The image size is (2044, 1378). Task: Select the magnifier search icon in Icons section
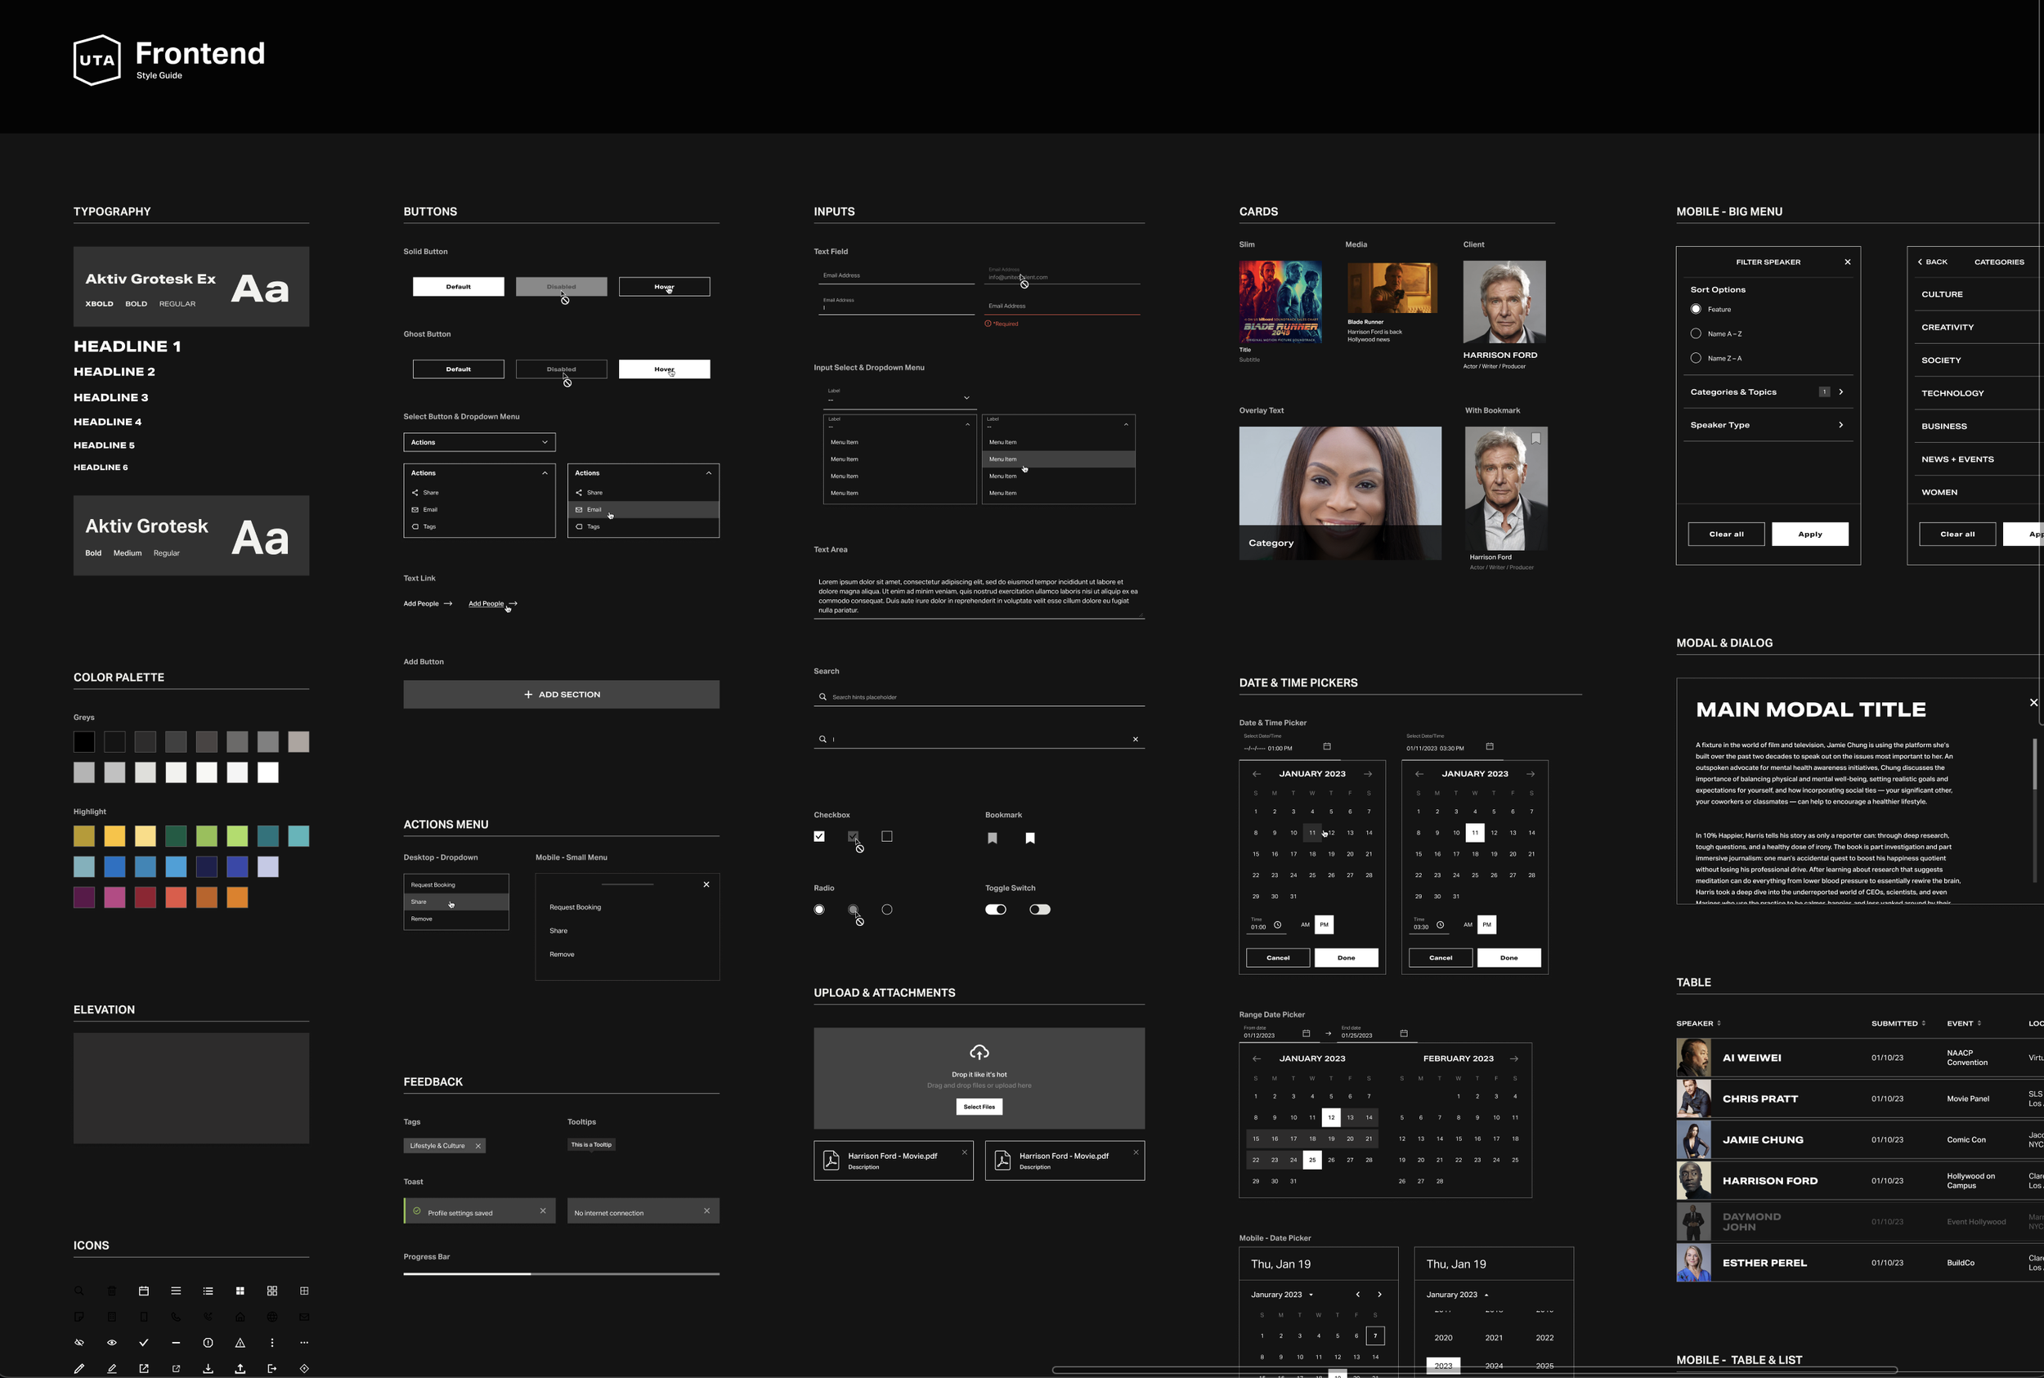(79, 1291)
